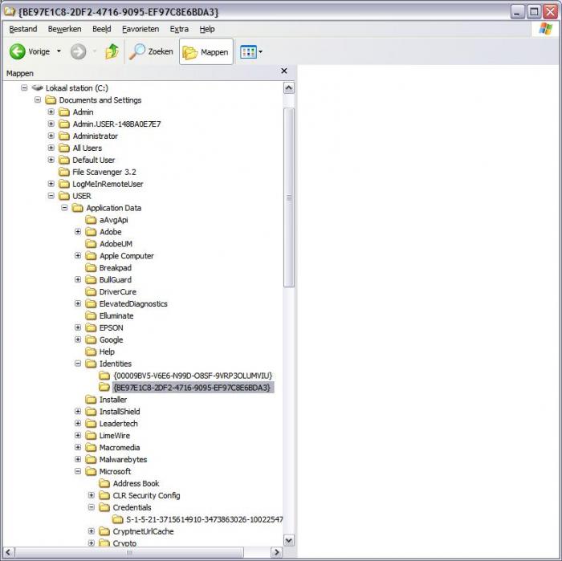Open Zoeken search

151,51
